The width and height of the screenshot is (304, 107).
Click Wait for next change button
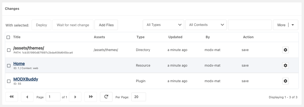[x=73, y=25]
